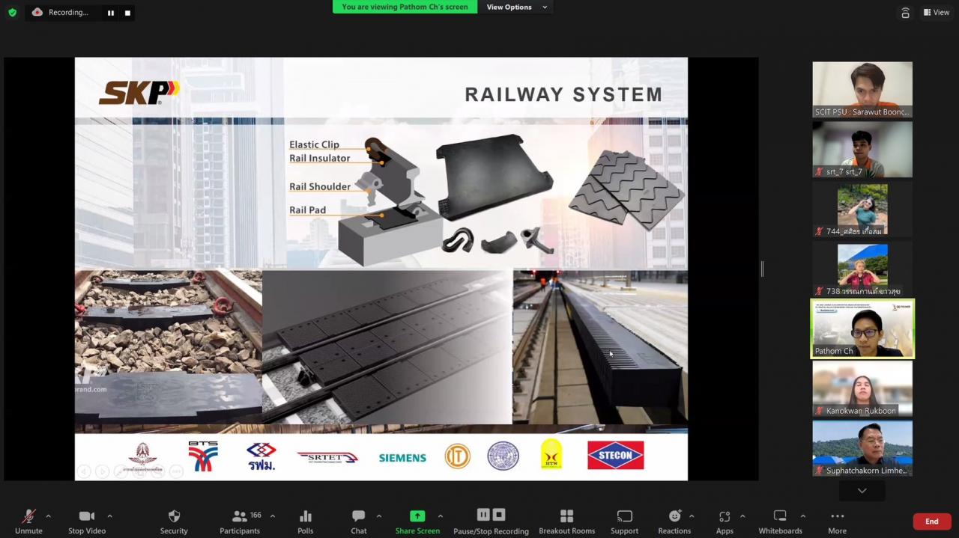Screen dimensions: 959x538
Task: Expand the arrow beside Reactions
Action: click(x=691, y=516)
